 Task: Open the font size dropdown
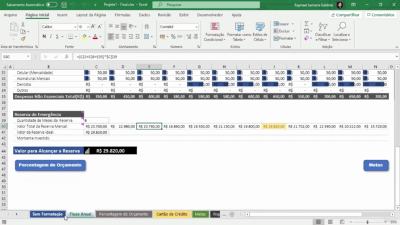[x=87, y=27]
